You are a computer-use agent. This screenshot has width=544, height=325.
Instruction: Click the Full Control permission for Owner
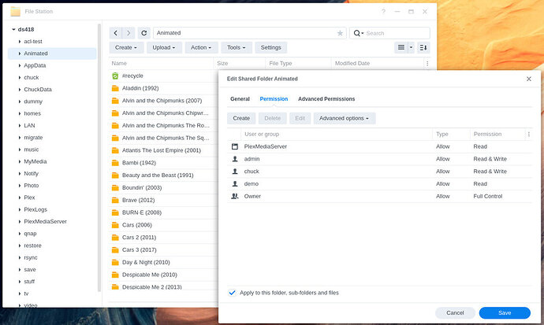click(x=488, y=196)
